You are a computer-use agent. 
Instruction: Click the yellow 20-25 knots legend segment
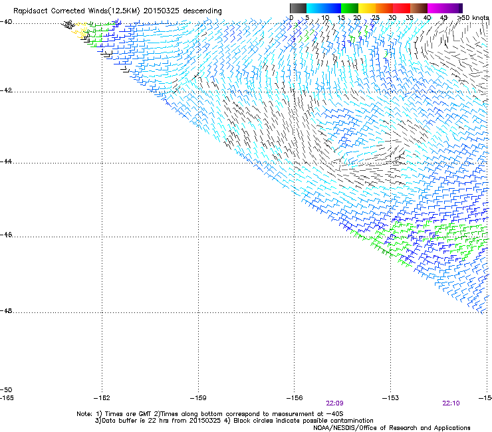click(367, 8)
